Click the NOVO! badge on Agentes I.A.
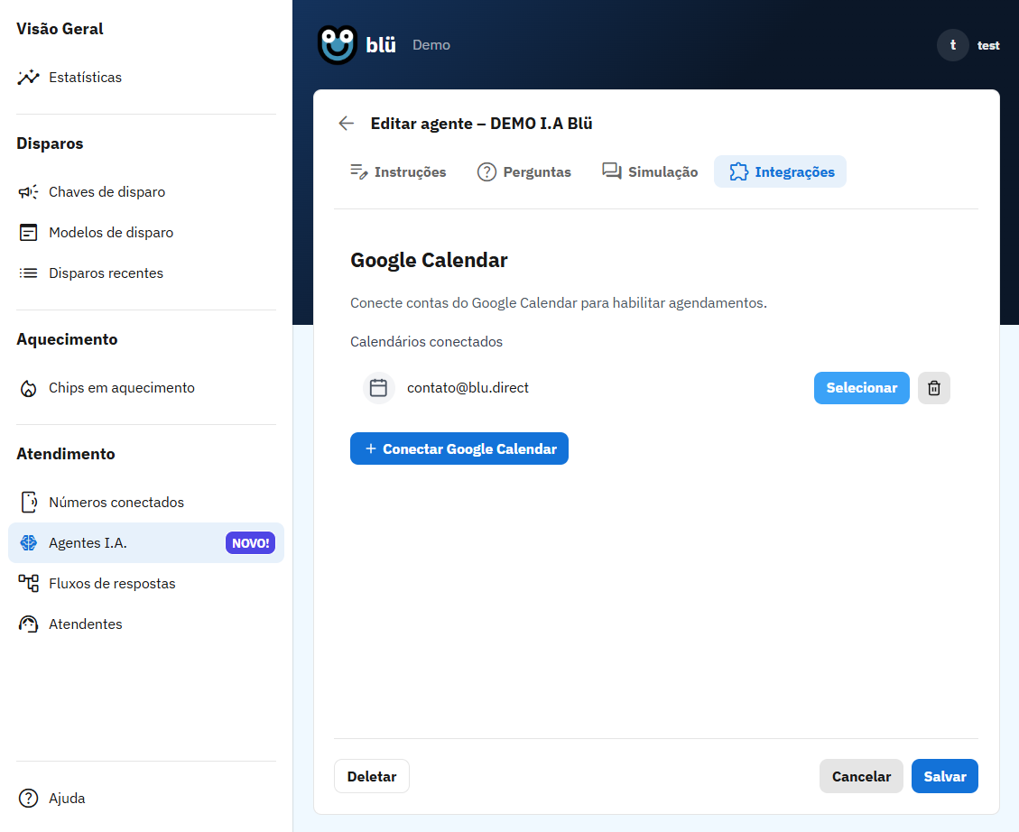Image resolution: width=1019 pixels, height=832 pixels. (250, 543)
